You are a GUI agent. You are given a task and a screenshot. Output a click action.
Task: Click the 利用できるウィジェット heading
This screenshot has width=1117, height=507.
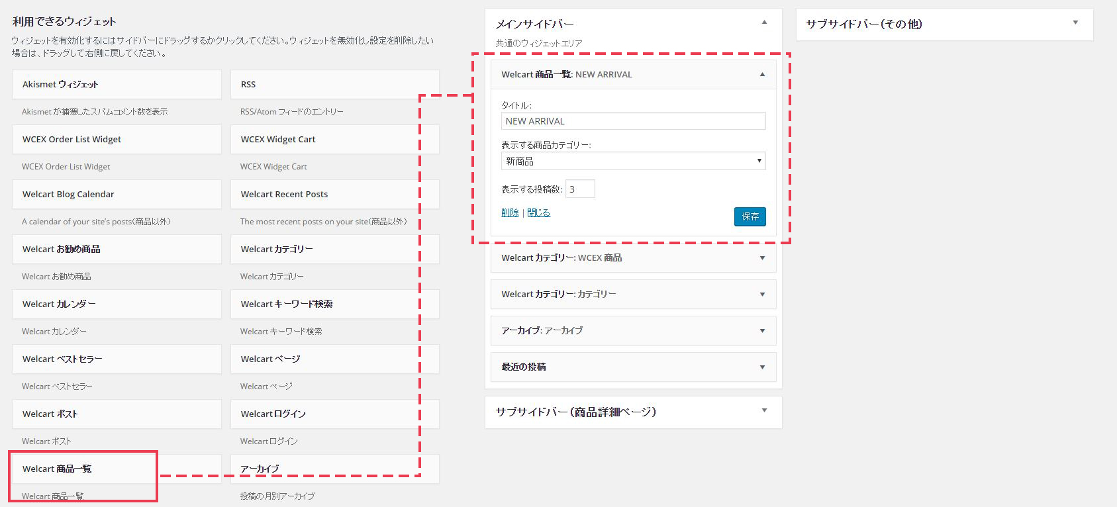pos(64,21)
